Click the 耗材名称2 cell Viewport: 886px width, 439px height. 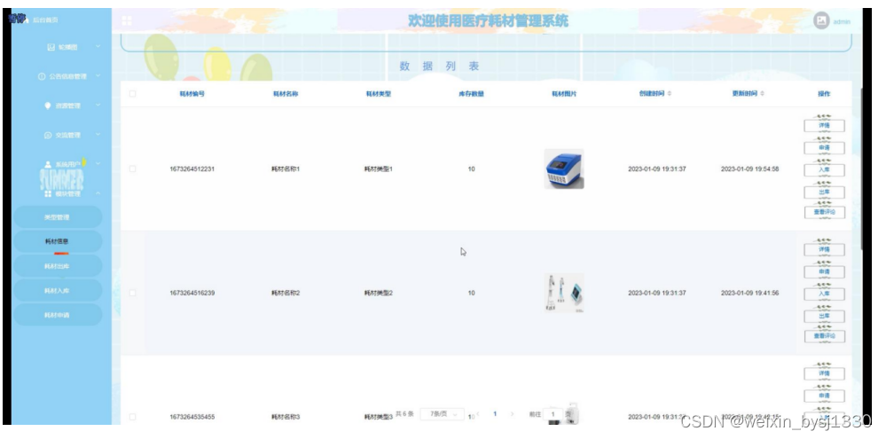(x=286, y=293)
